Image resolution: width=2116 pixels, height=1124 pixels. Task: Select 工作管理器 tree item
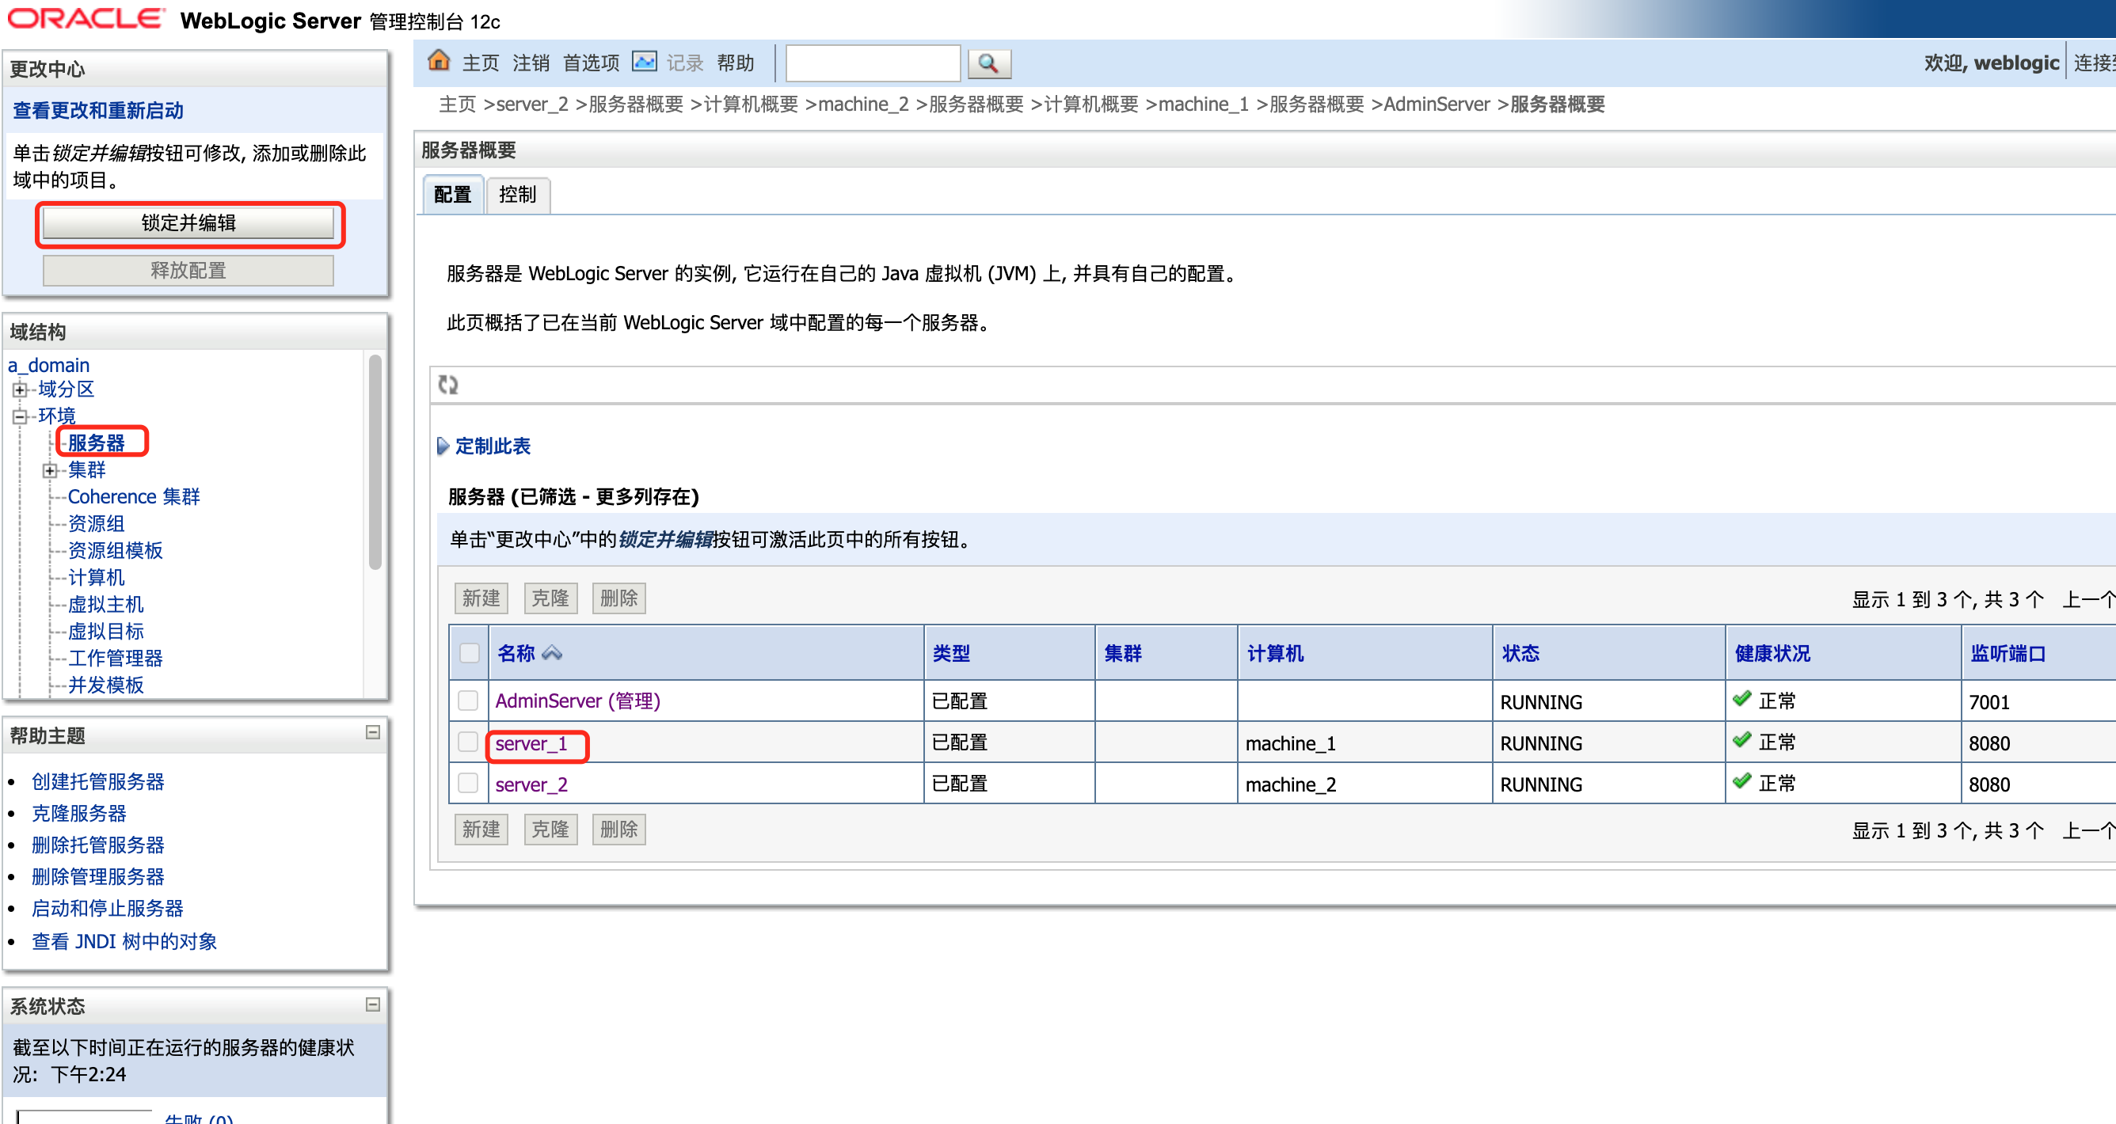pos(115,659)
